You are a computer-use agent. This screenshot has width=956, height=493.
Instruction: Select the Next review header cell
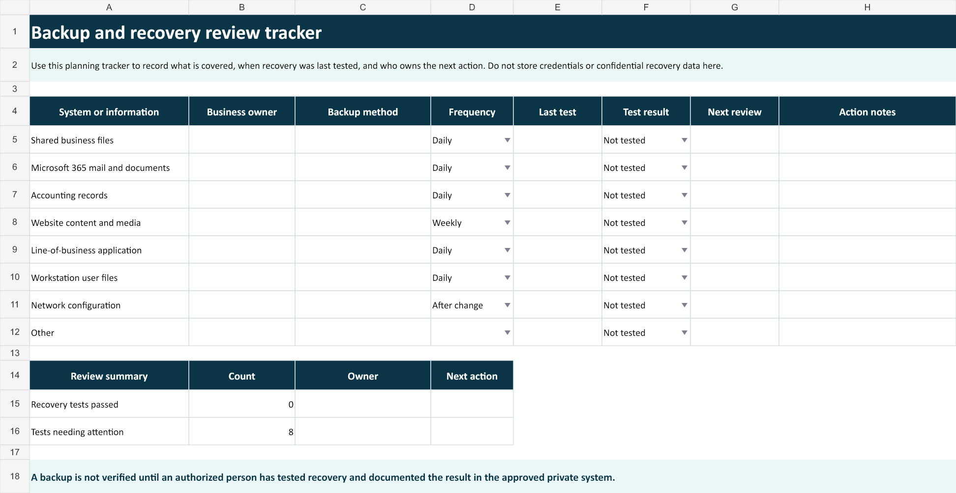(735, 111)
